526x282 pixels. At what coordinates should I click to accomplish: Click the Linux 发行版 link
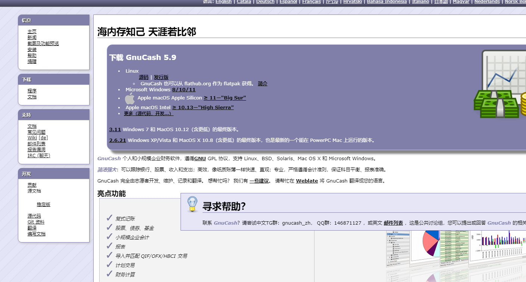[x=161, y=77]
